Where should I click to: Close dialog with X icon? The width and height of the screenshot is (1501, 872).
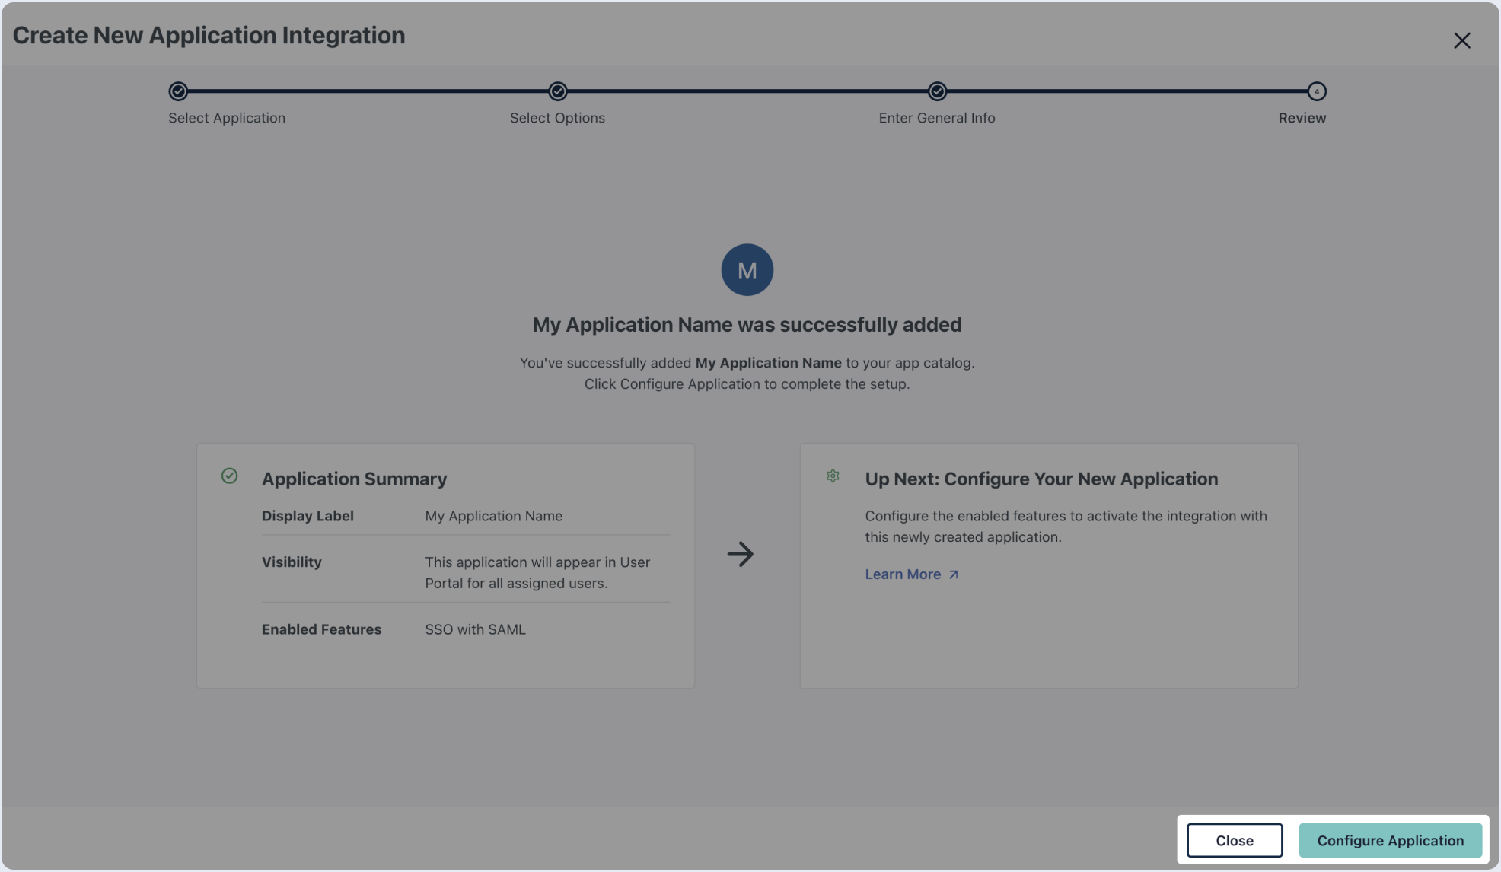(x=1461, y=40)
